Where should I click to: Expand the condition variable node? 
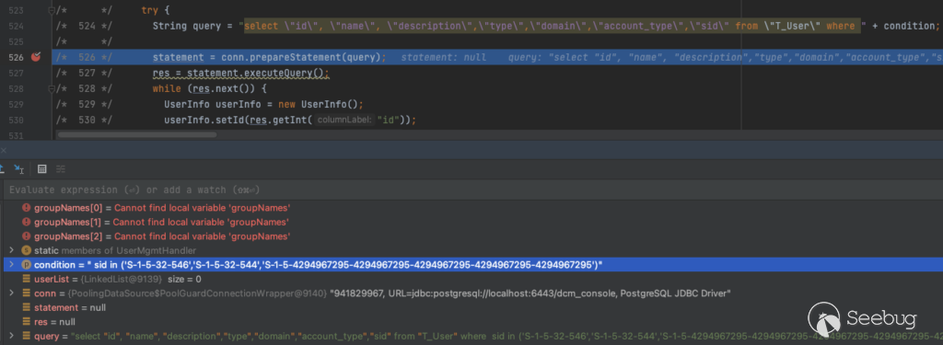click(x=11, y=264)
